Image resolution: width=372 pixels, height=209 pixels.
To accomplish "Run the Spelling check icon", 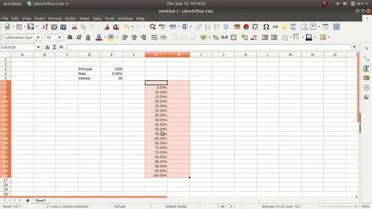I will 162,27.
